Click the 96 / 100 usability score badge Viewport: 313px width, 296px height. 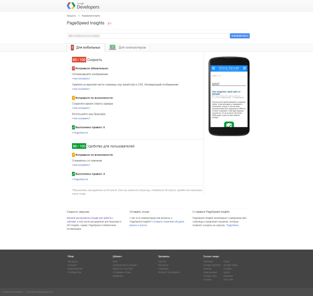click(x=79, y=146)
